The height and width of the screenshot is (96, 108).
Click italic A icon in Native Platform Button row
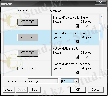87,57
